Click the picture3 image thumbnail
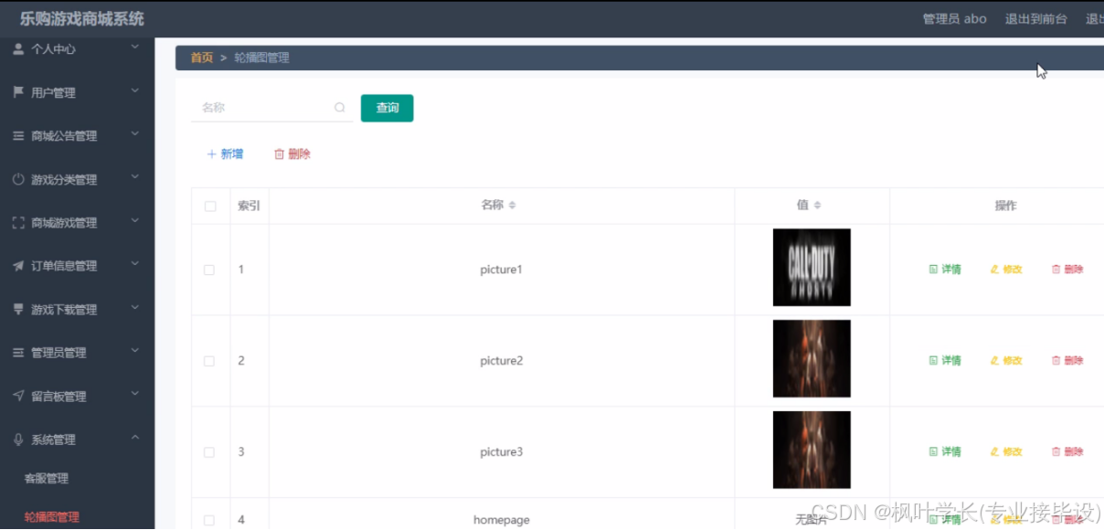The width and height of the screenshot is (1104, 530). coord(812,450)
